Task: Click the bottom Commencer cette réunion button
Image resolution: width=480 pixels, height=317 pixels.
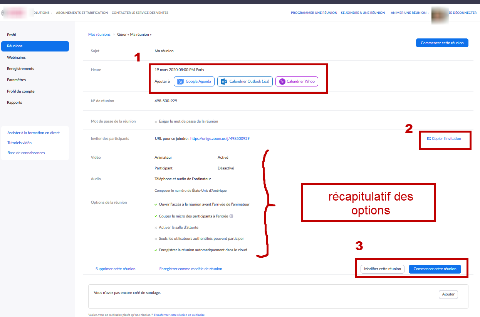Action: pyautogui.click(x=435, y=269)
